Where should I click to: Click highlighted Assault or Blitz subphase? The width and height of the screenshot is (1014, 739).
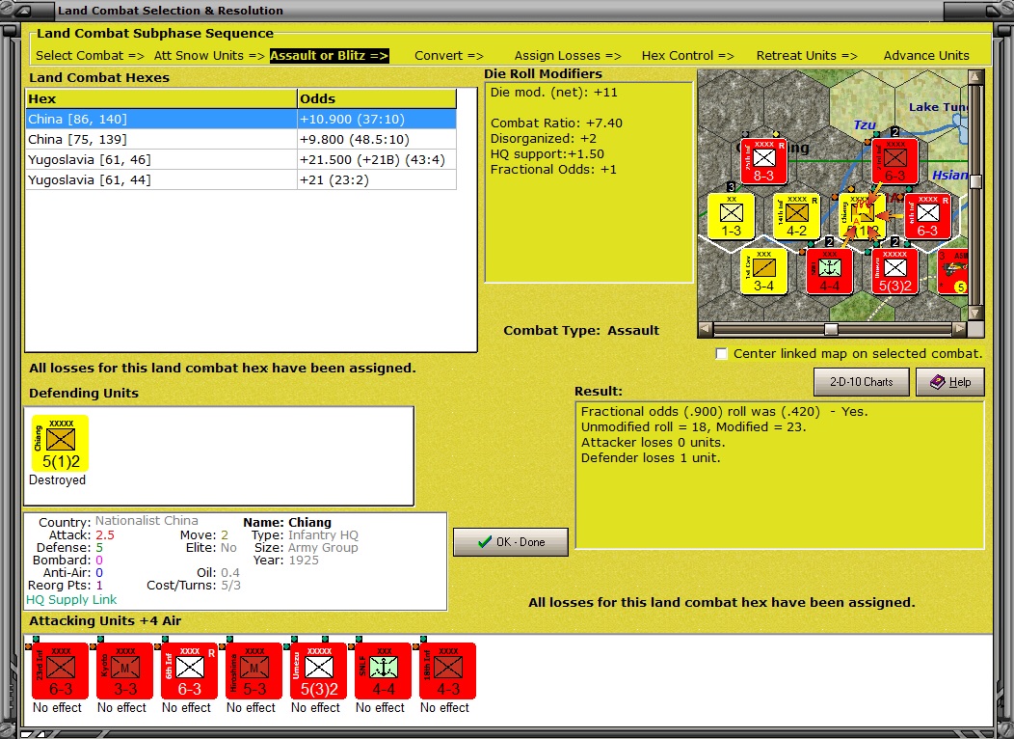[329, 56]
